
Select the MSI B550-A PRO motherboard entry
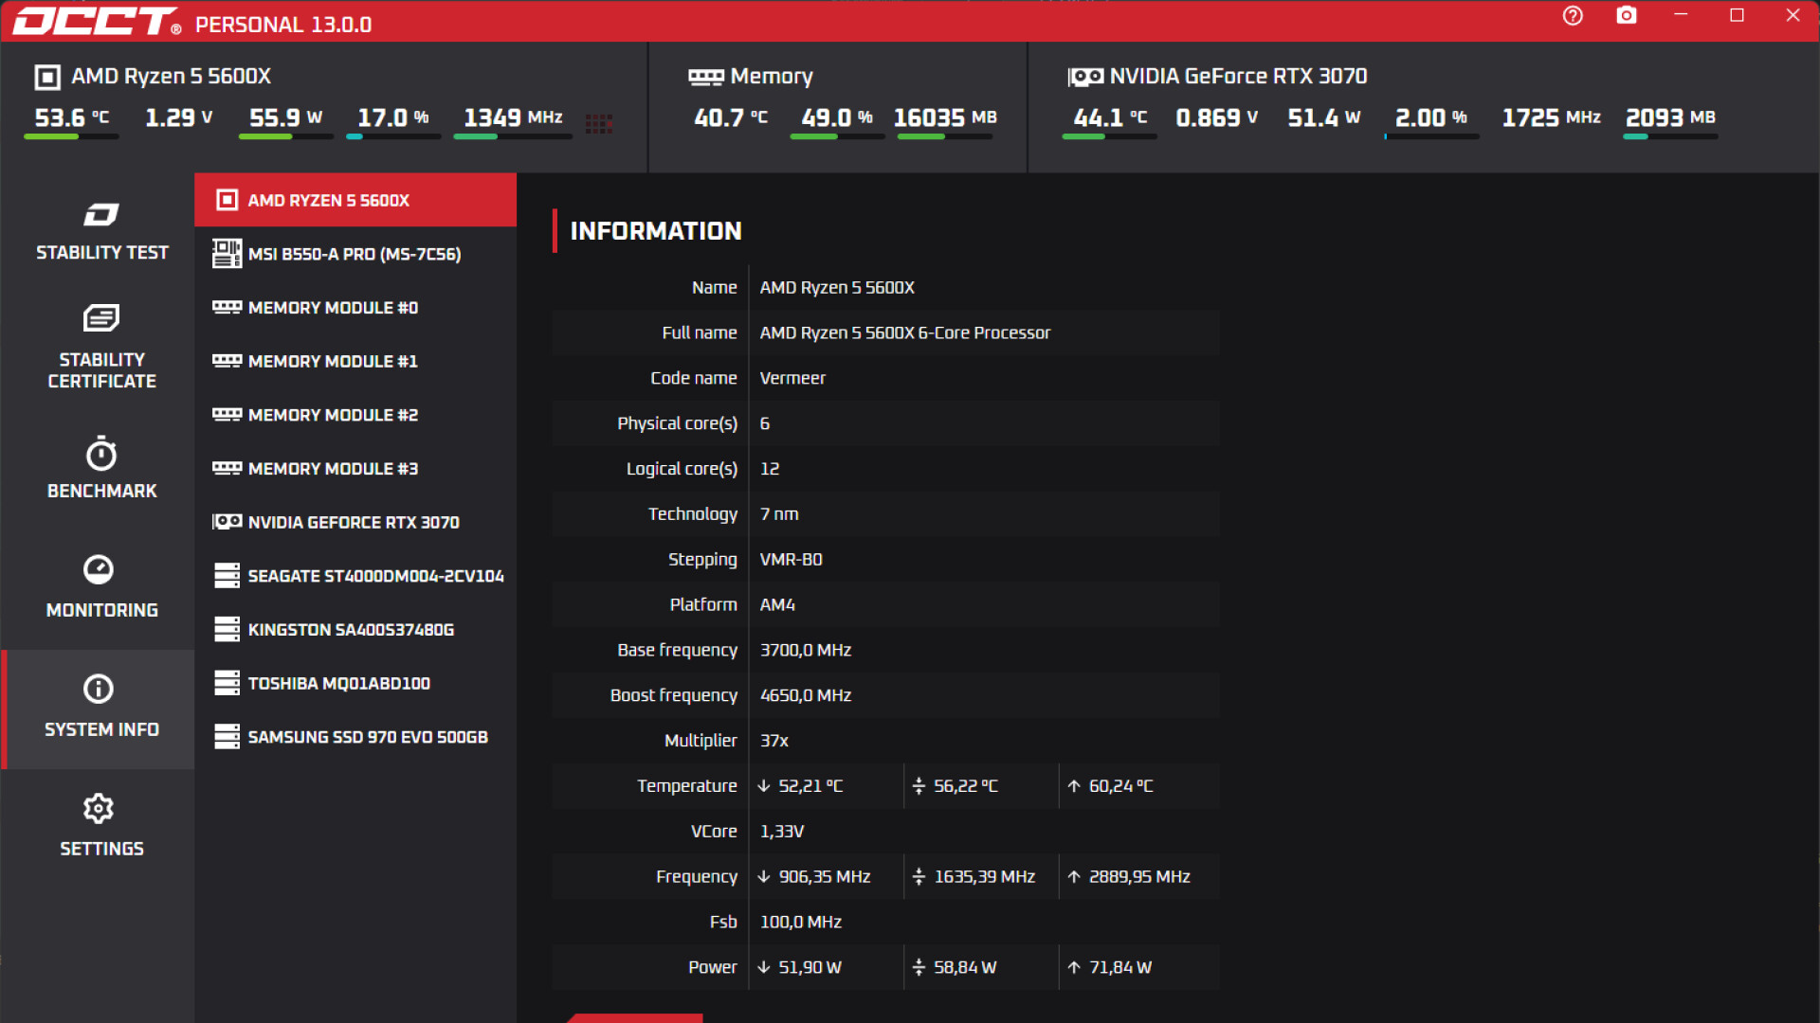click(x=355, y=254)
